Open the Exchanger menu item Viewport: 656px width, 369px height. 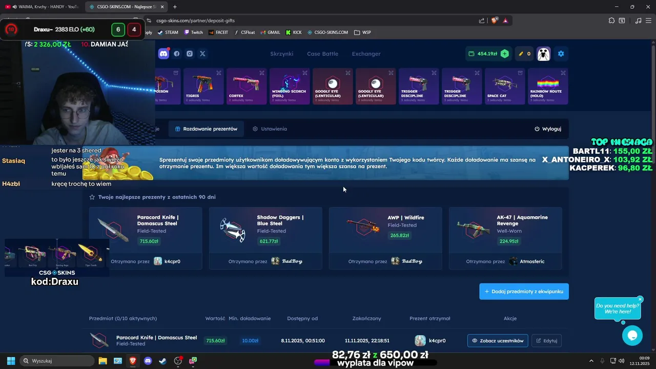click(366, 54)
